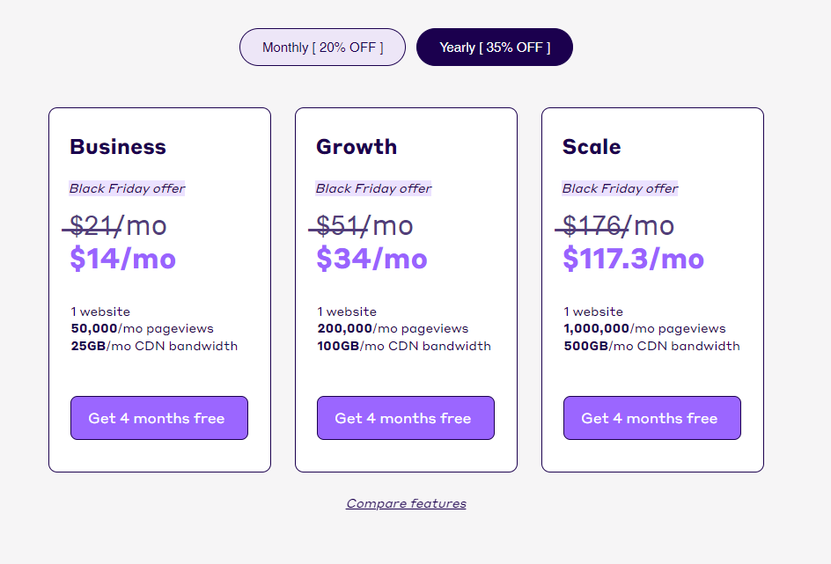Open the Compare features link

(406, 504)
